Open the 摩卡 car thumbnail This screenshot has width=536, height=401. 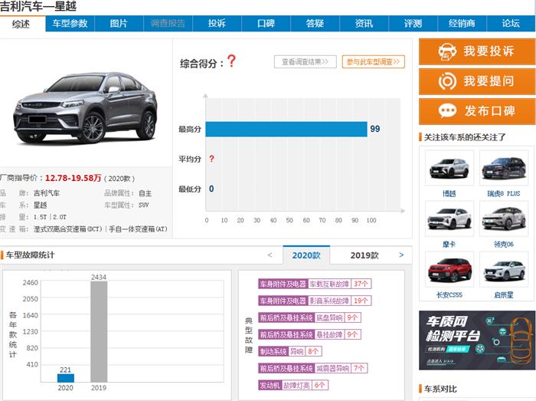(x=449, y=219)
